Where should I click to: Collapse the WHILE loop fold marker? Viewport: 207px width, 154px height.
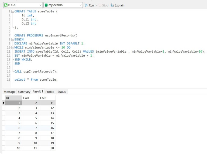coord(13,47)
